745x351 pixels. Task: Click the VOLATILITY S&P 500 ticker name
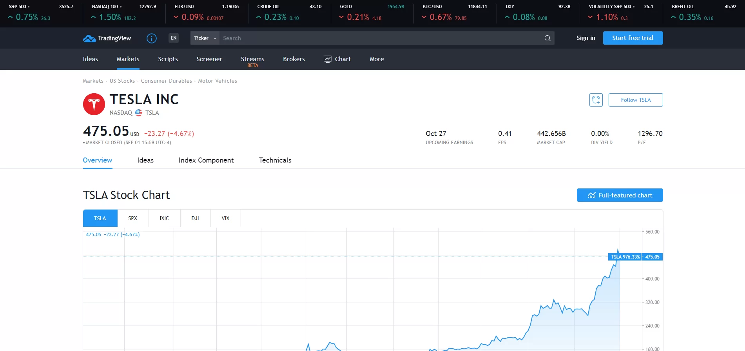click(x=610, y=7)
